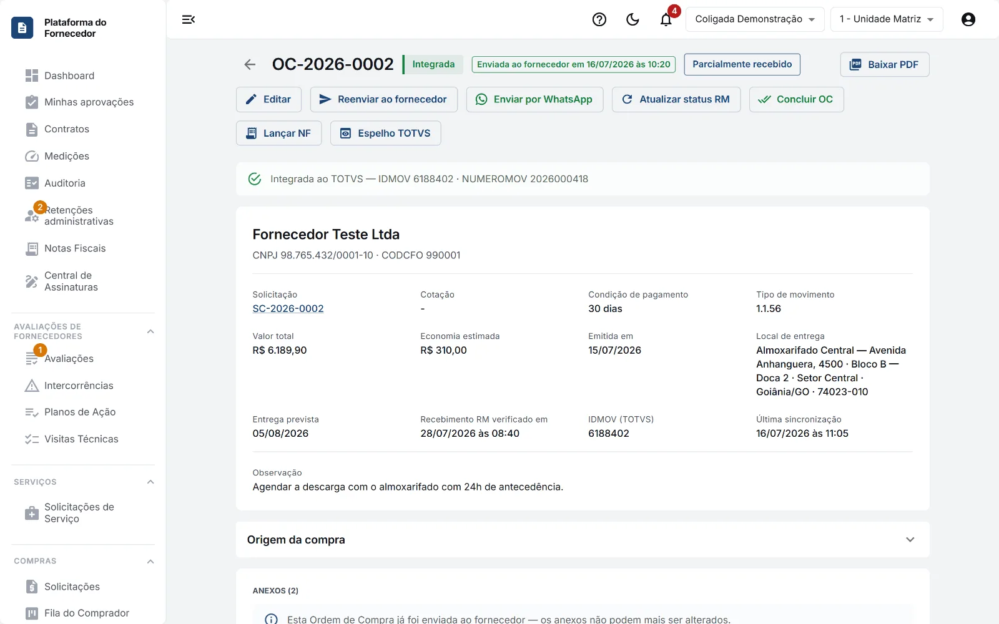
Task: Click tipo de movimento value 1.1.56
Action: (769, 308)
